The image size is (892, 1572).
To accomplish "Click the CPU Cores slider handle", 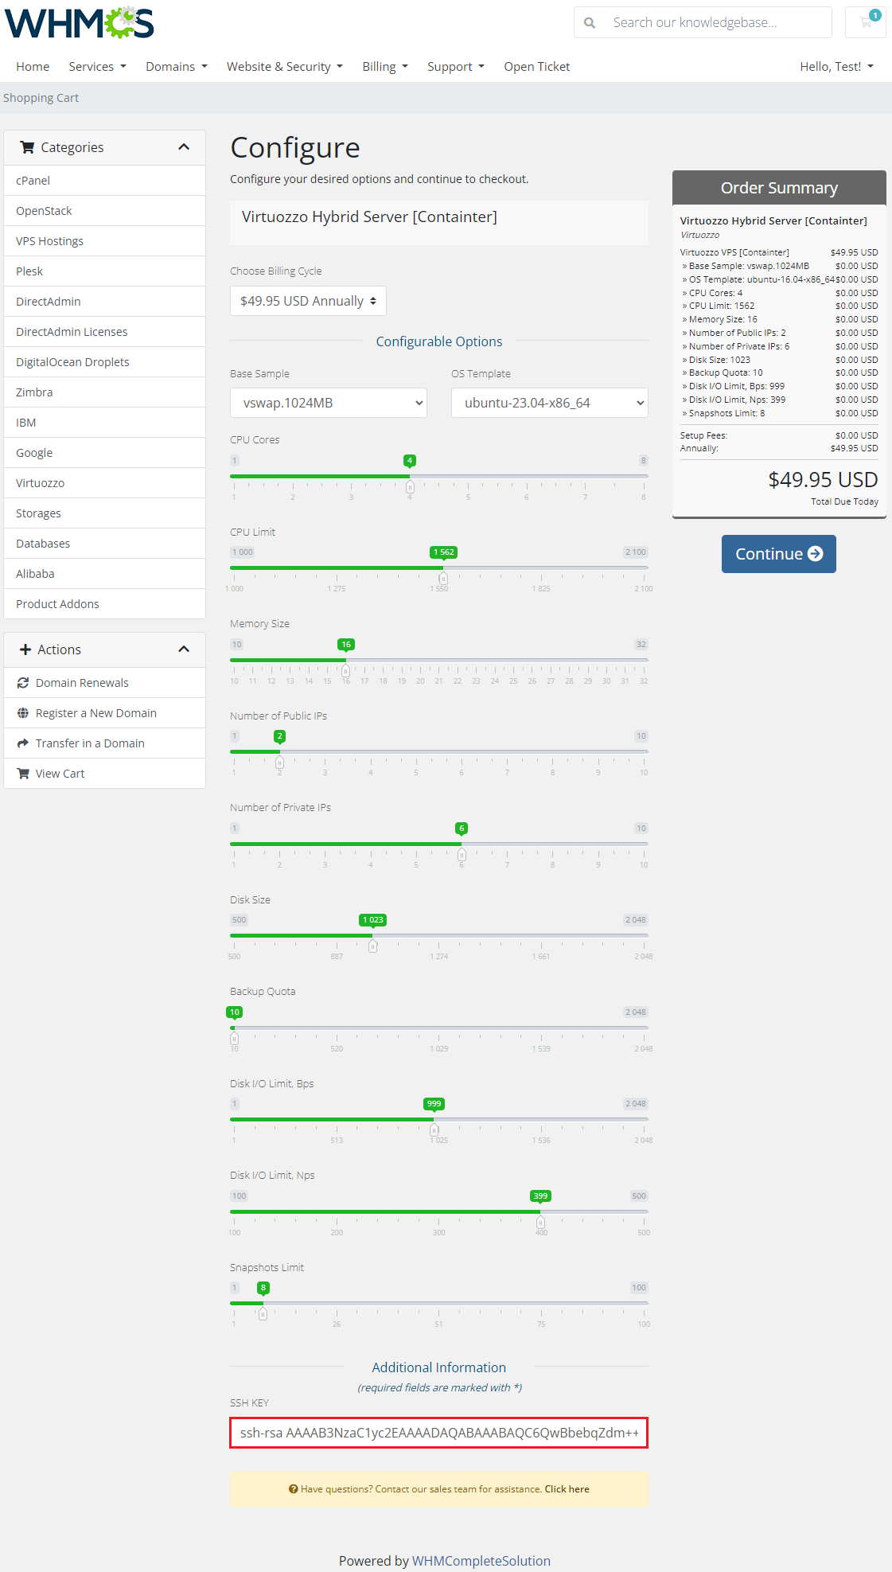I will [410, 487].
